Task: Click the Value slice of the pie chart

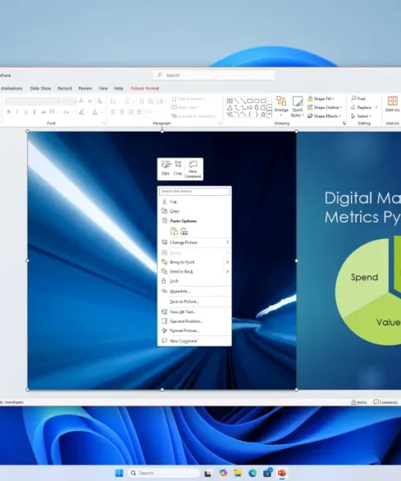Action: click(388, 322)
